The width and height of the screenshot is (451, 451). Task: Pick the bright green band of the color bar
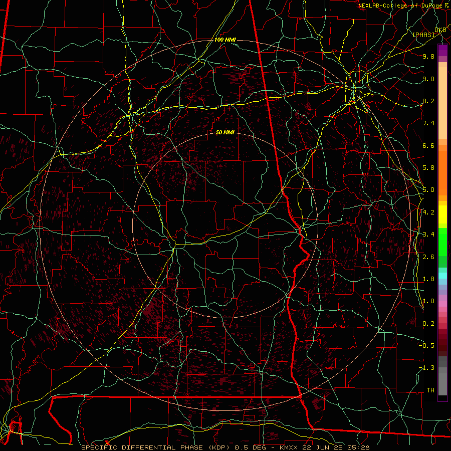click(442, 242)
